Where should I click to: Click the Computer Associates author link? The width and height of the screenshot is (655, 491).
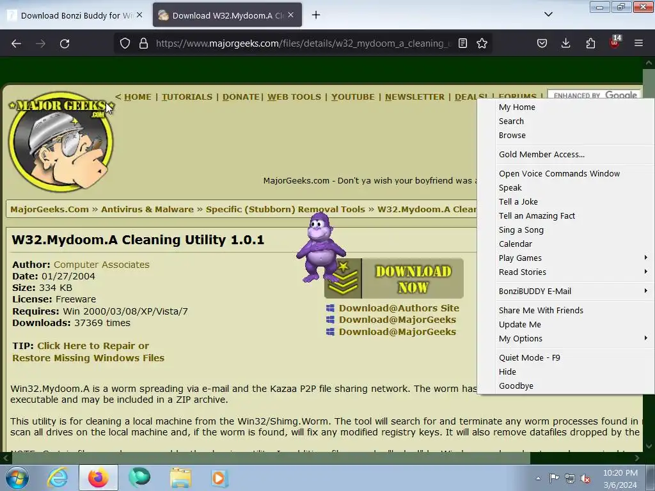point(102,265)
